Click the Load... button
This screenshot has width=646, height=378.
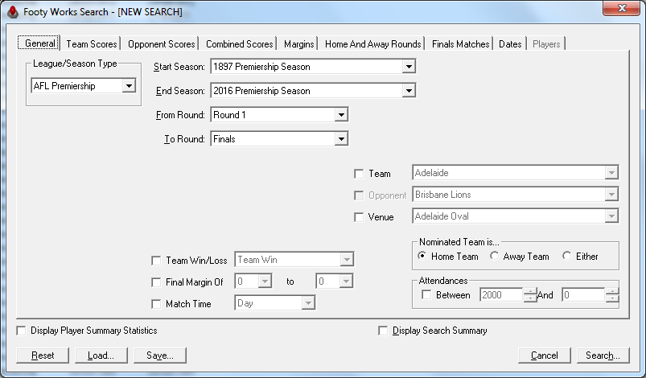click(x=101, y=355)
